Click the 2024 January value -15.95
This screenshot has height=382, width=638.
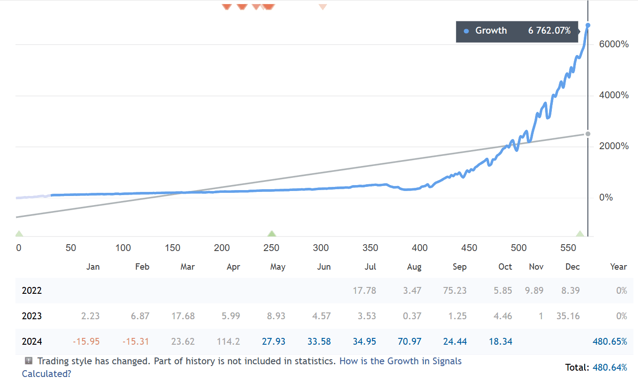coord(86,342)
